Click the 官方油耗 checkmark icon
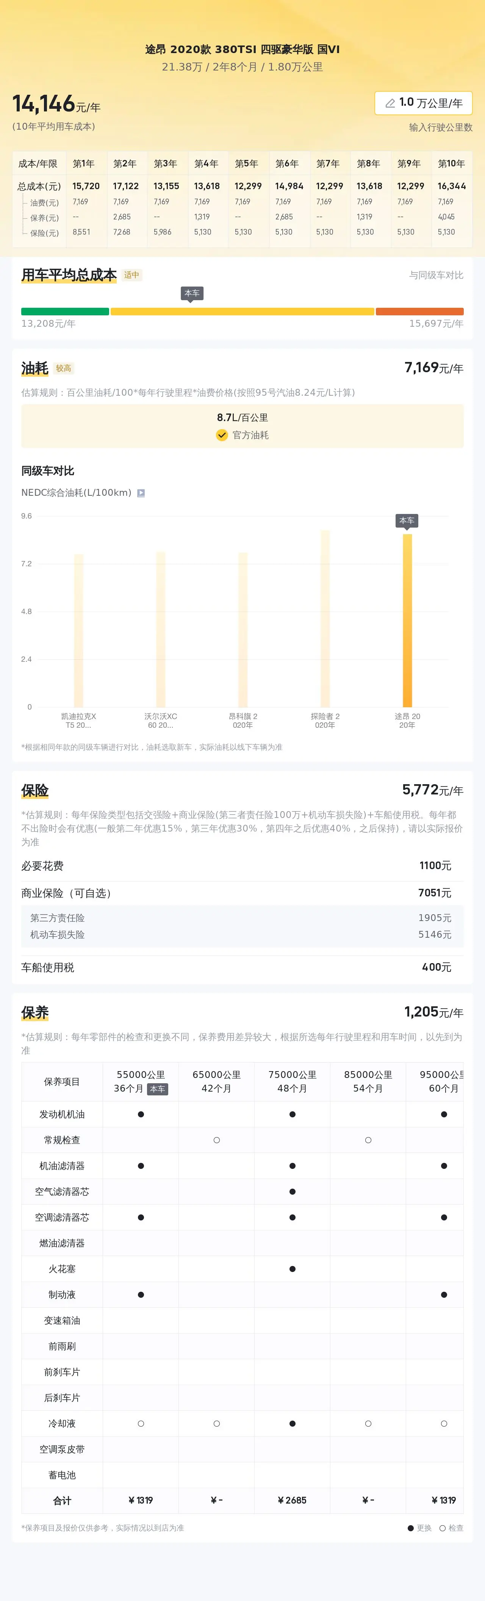The height and width of the screenshot is (1601, 485). pyautogui.click(x=222, y=435)
